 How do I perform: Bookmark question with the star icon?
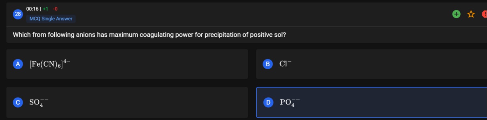tap(471, 14)
